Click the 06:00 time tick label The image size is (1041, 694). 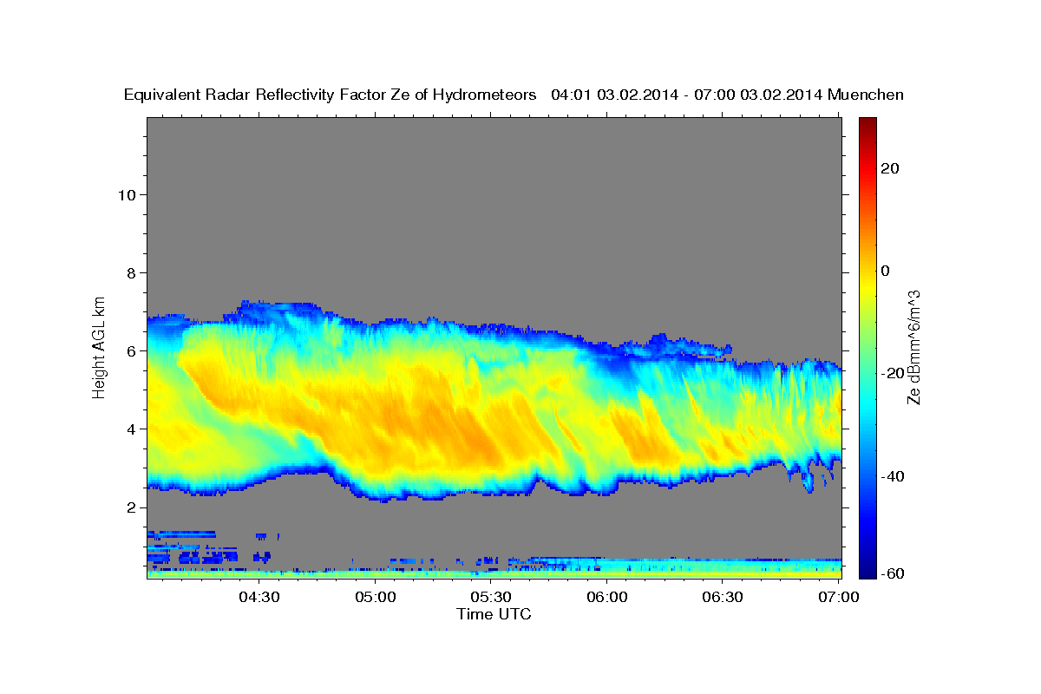point(607,598)
